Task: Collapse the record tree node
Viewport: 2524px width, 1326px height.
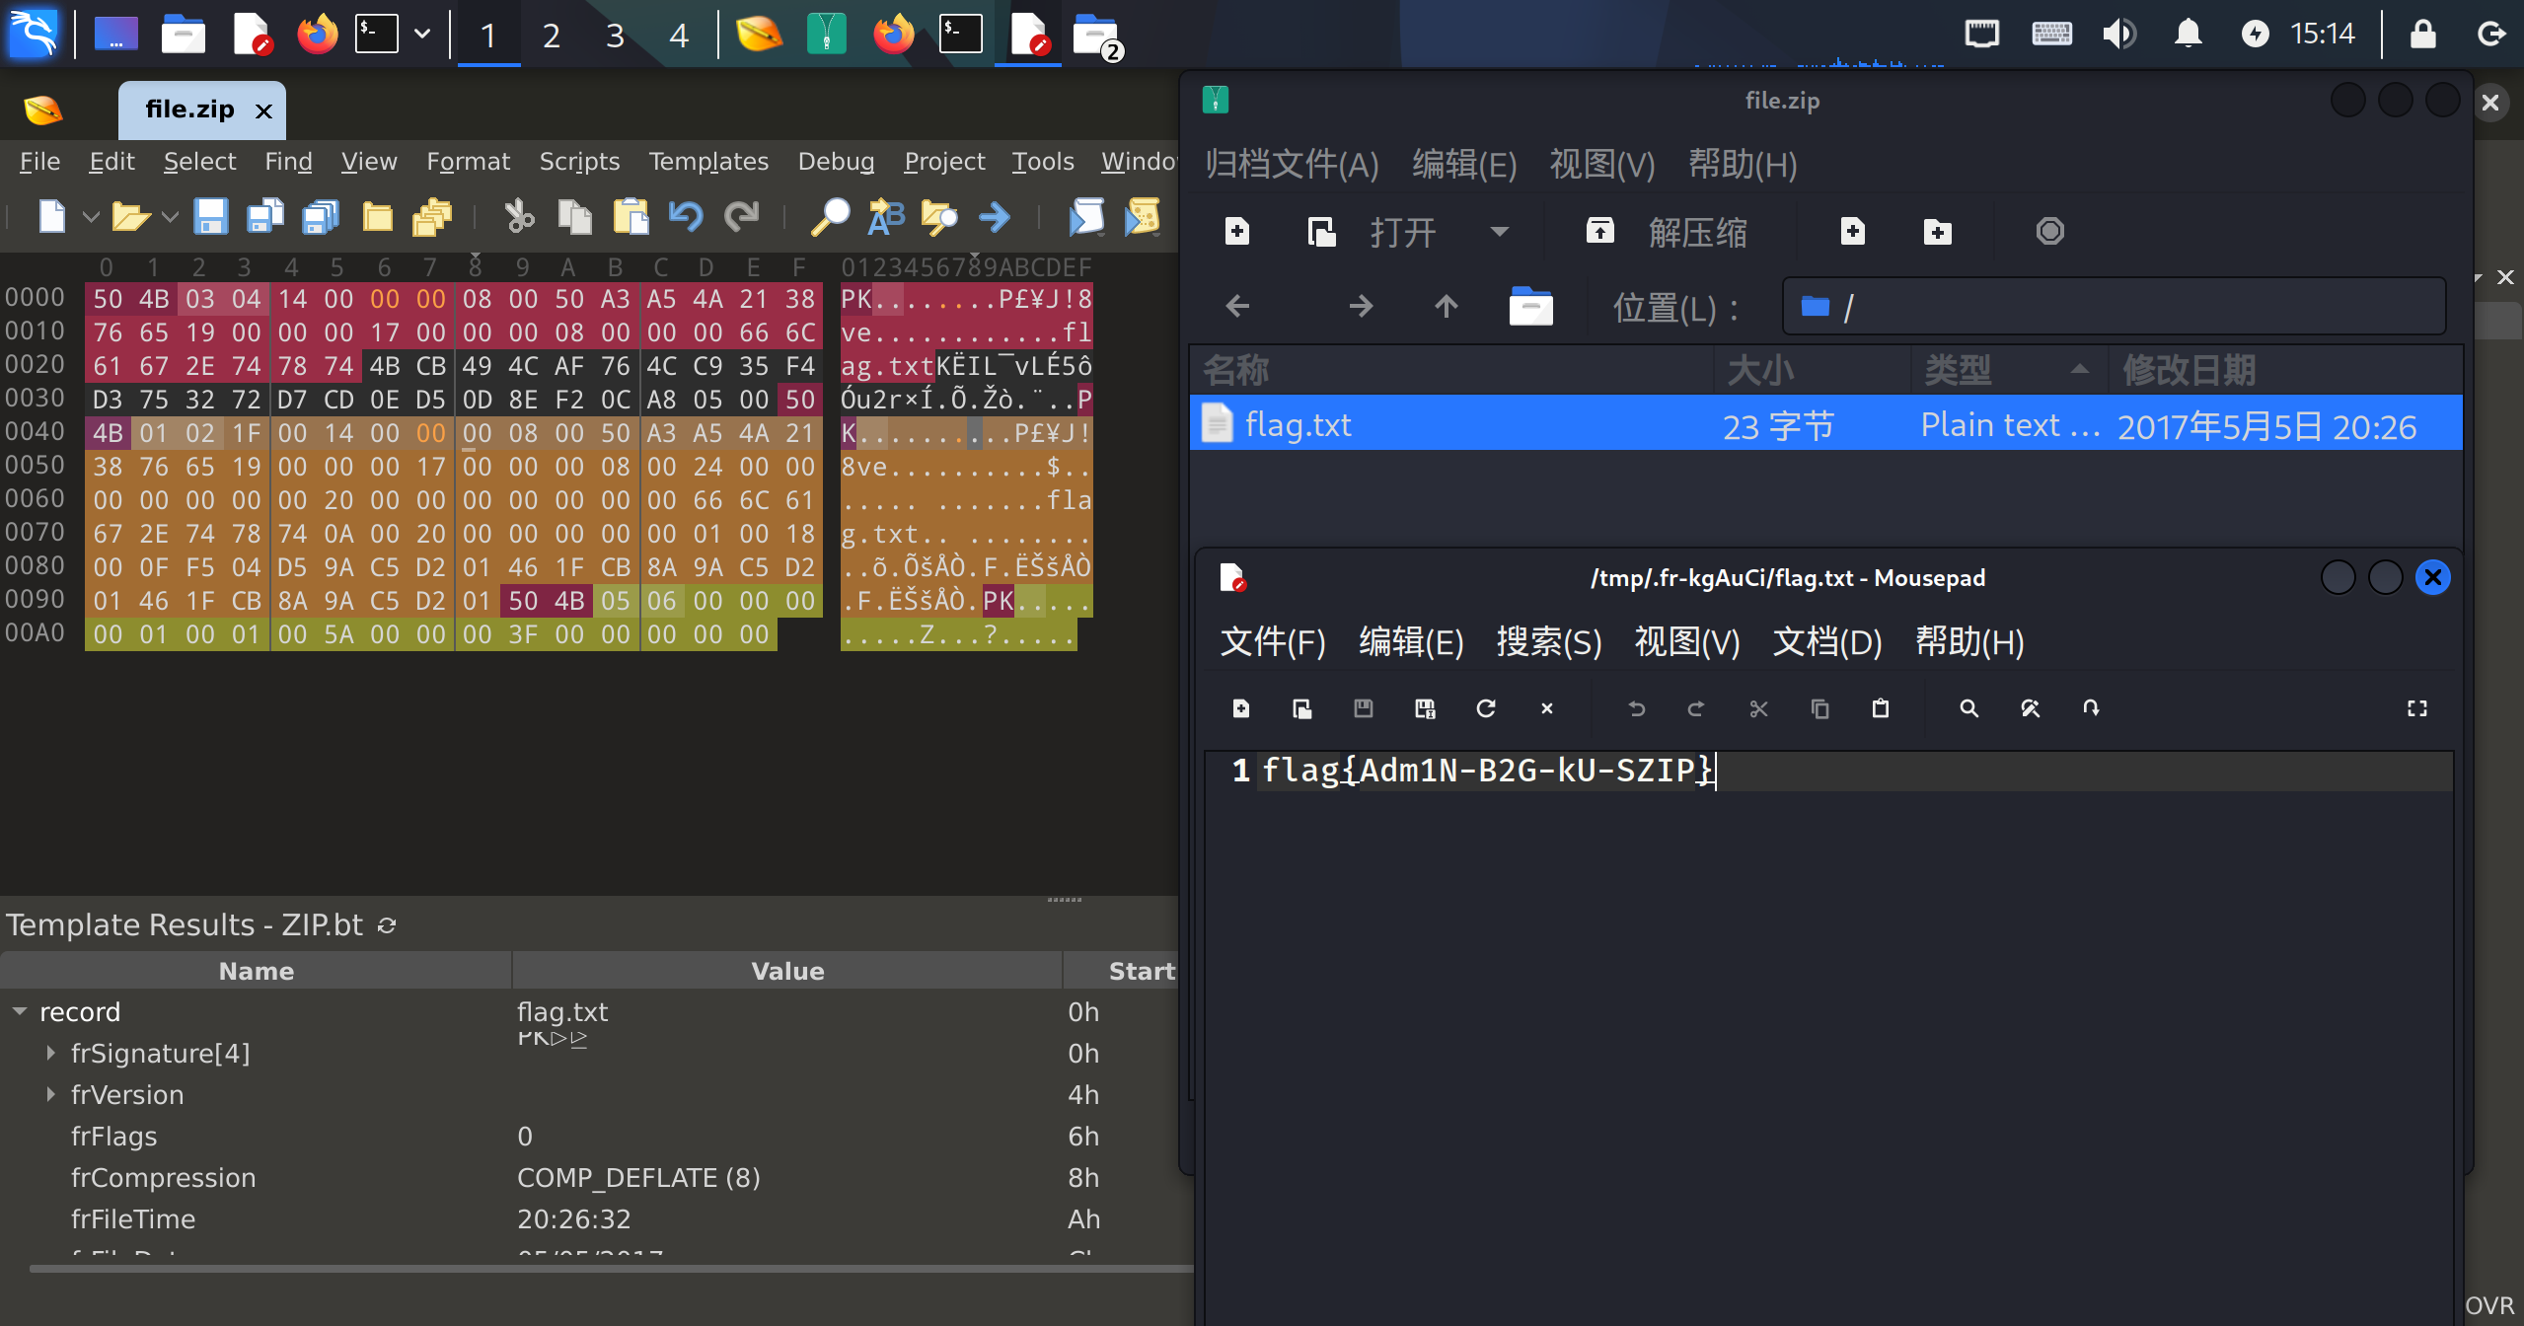Action: [20, 1012]
